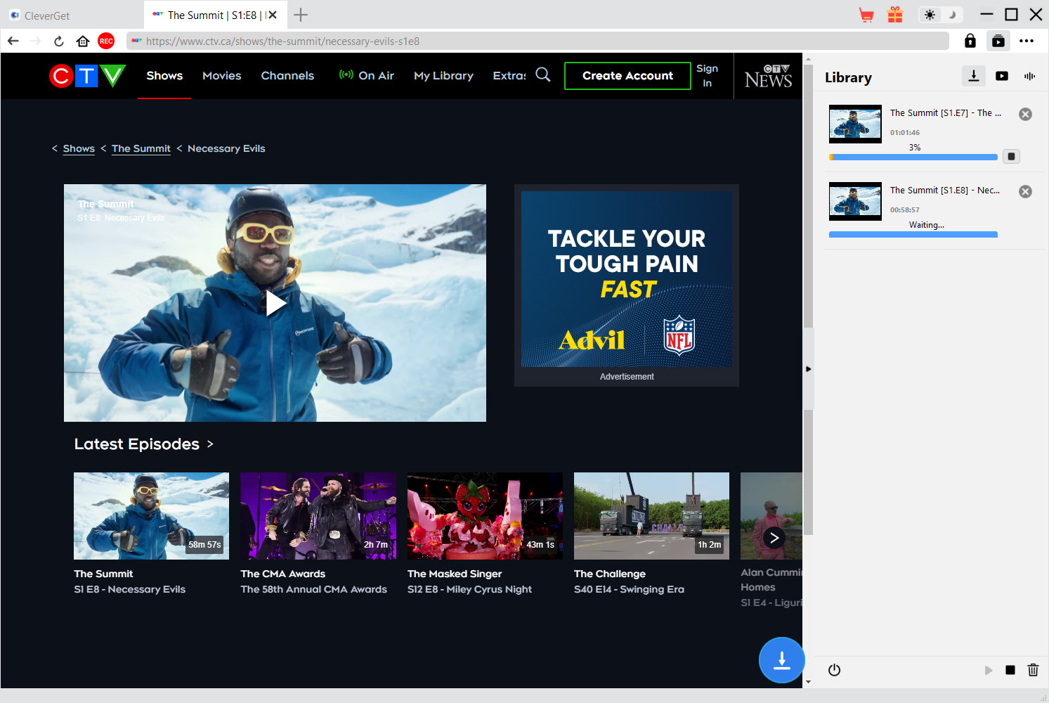Open the Audio tab in Library
1049x703 pixels.
pos(1029,76)
